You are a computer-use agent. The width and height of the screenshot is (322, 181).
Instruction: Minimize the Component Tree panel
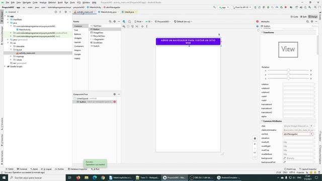pyautogui.click(x=119, y=94)
